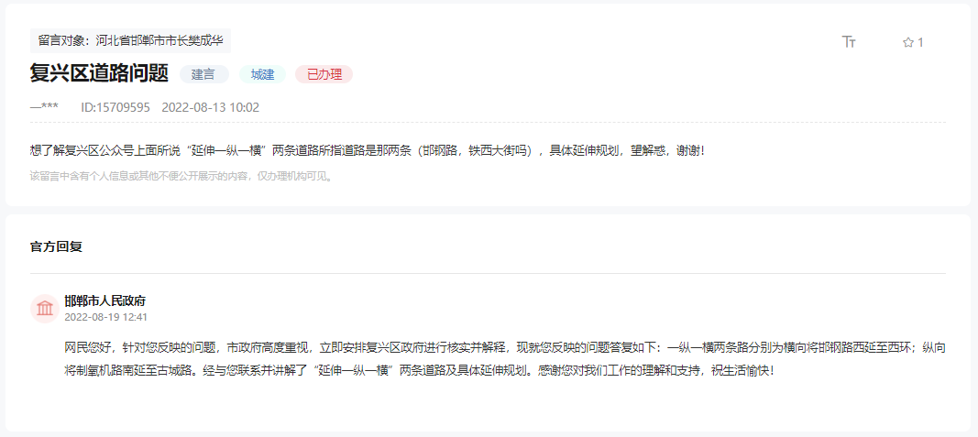Open 邯郸市人民政府 responder name
The width and height of the screenshot is (978, 437).
click(105, 301)
